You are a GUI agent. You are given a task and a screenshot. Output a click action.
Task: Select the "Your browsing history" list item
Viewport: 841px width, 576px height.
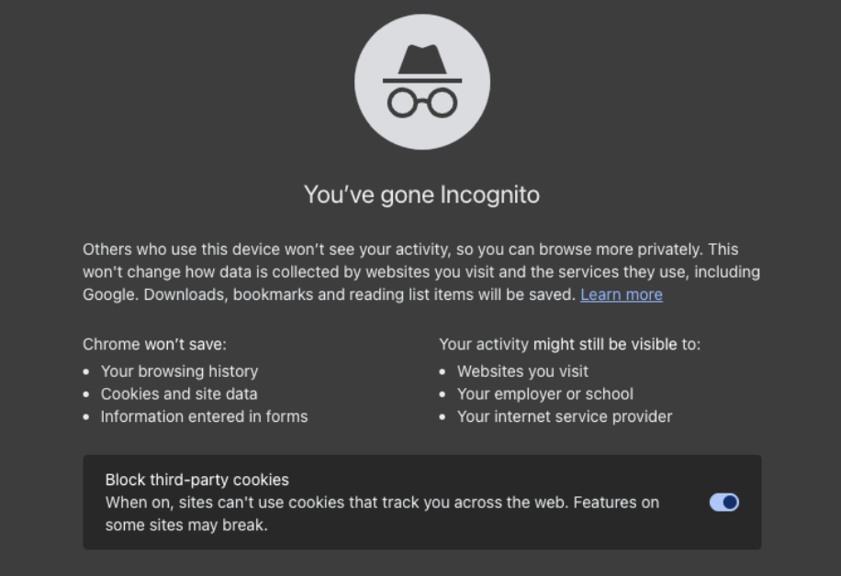tap(179, 371)
